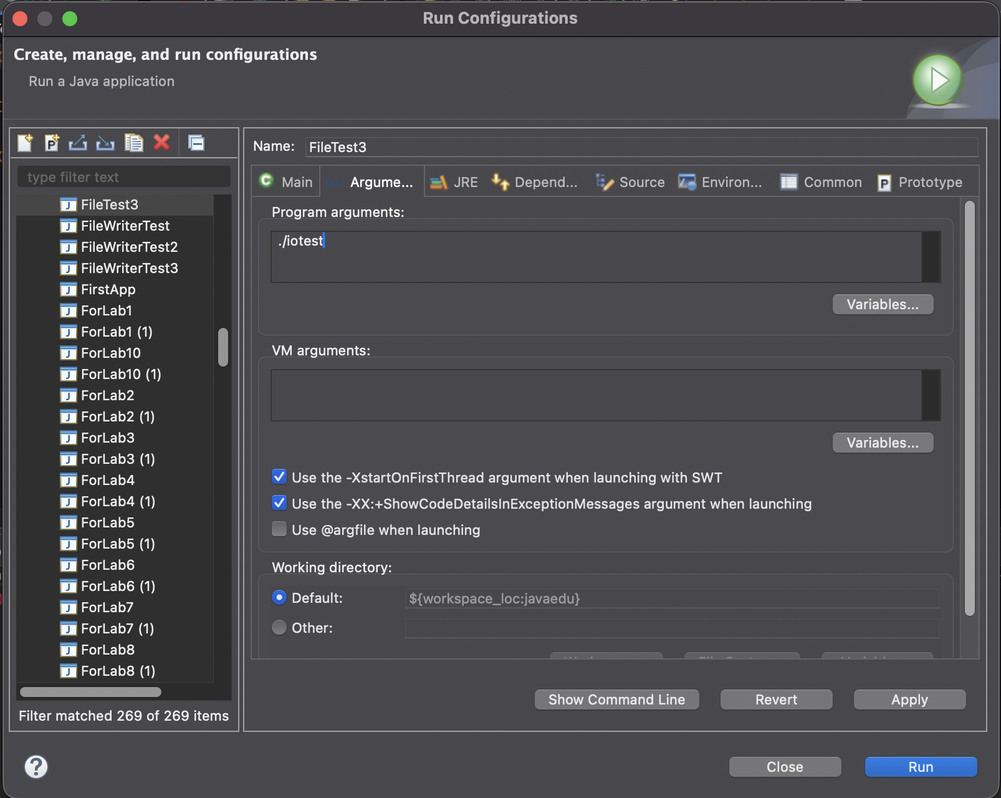Click the blue Run button

click(x=921, y=767)
